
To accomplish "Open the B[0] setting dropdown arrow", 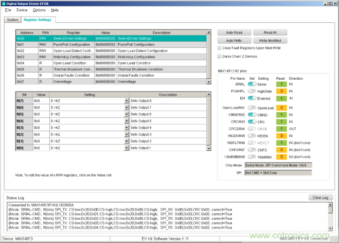I will tap(126, 148).
